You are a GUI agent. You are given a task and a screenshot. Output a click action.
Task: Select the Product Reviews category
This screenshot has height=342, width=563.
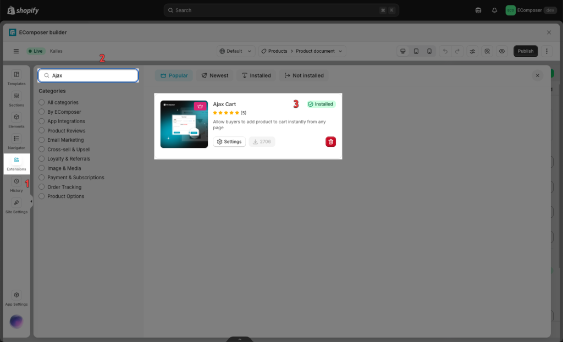[x=42, y=131]
